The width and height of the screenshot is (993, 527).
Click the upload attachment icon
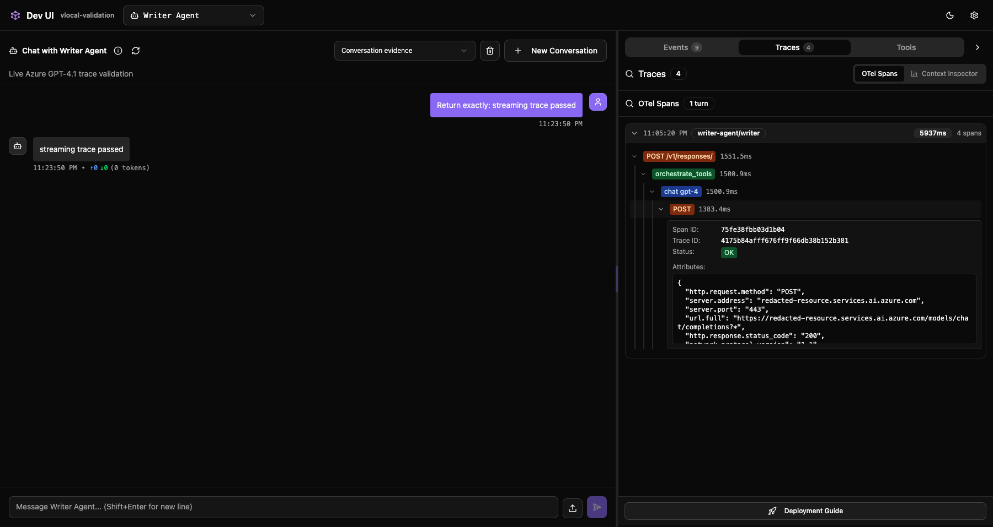[573, 508]
